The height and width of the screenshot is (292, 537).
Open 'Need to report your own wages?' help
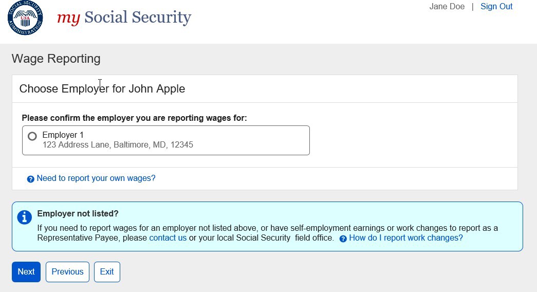[x=96, y=178]
